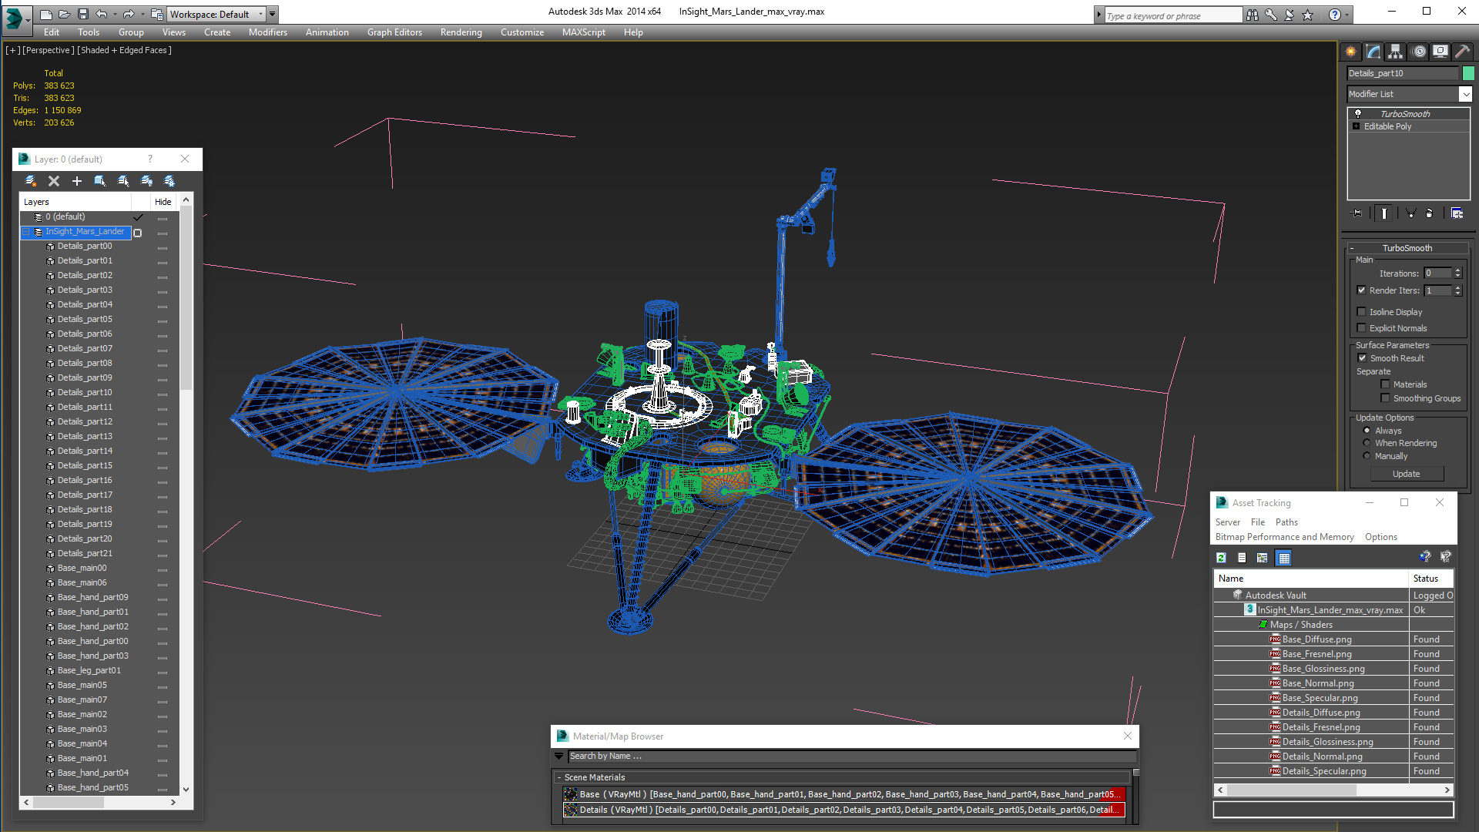Click the Undo arrow icon
Viewport: 1479px width, 832px height.
(101, 14)
